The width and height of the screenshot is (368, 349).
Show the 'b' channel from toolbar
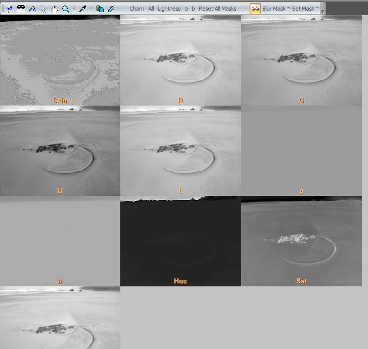(x=193, y=9)
